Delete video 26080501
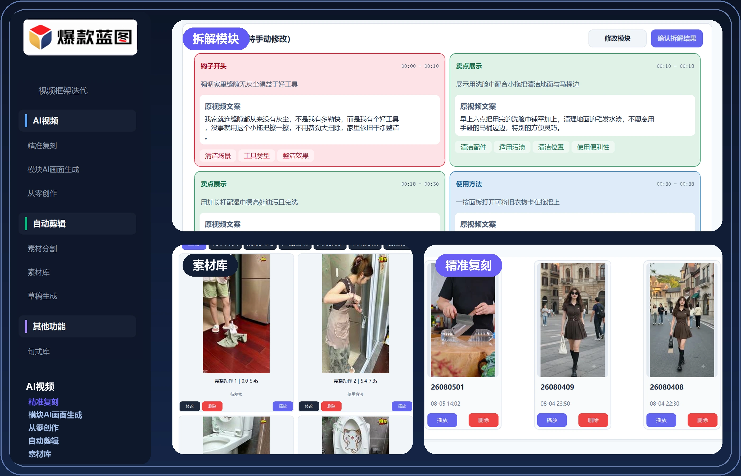The width and height of the screenshot is (741, 476). (484, 420)
